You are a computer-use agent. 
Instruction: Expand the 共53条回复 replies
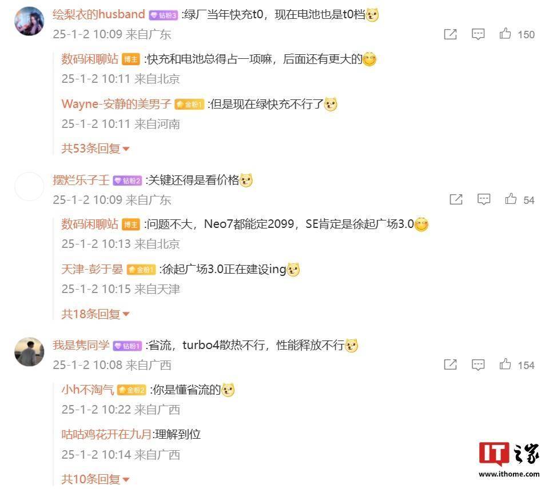tap(96, 149)
